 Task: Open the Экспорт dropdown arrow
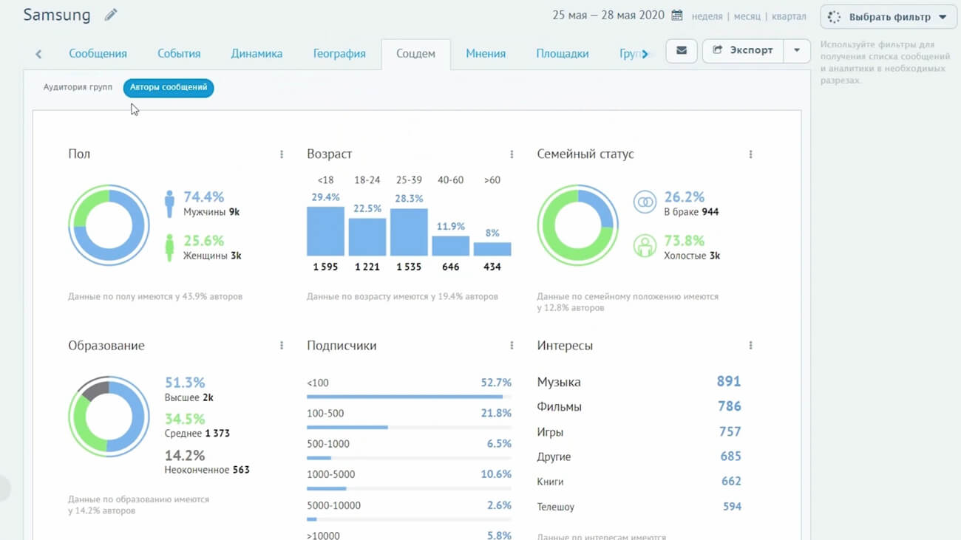click(796, 51)
